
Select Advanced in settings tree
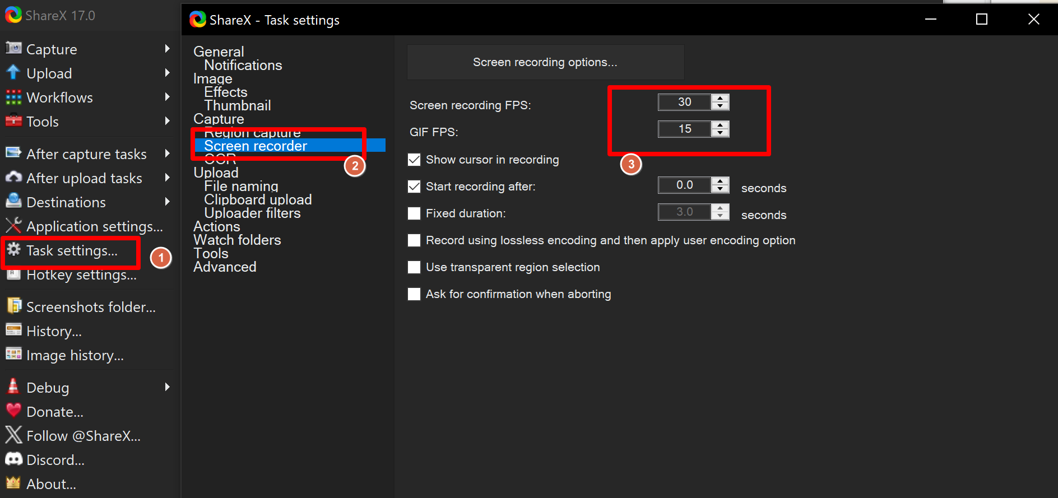(225, 267)
